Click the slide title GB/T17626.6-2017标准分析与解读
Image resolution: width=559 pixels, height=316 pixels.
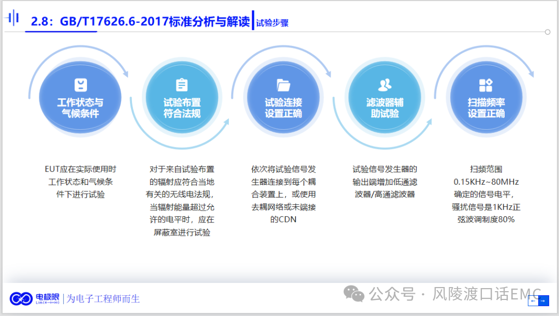140,22
